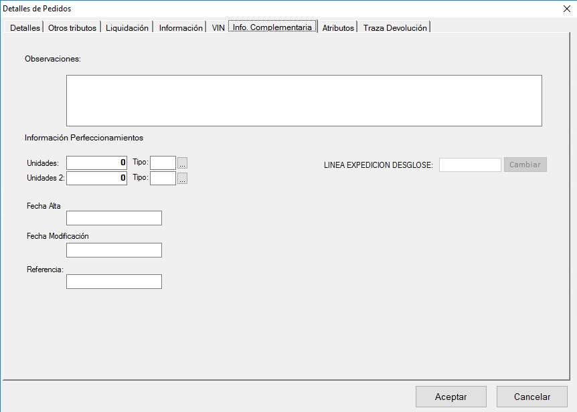The width and height of the screenshot is (577, 412).
Task: Select the Liquidación tab
Action: pyautogui.click(x=127, y=28)
